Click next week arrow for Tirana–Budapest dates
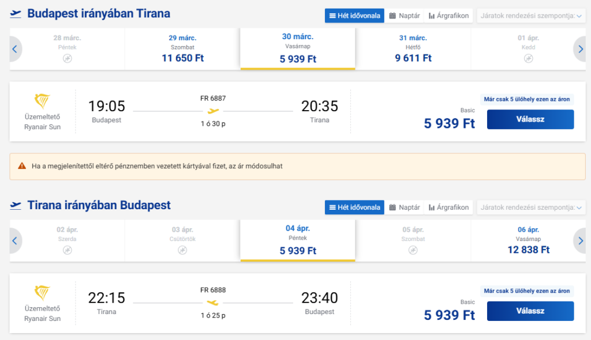 pos(580,241)
